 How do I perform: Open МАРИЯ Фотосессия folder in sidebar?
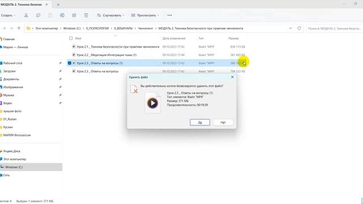(16, 135)
